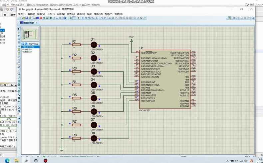
Task: Click the horizontal mirror X-flip icon
Action: pyautogui.click(x=19, y=118)
